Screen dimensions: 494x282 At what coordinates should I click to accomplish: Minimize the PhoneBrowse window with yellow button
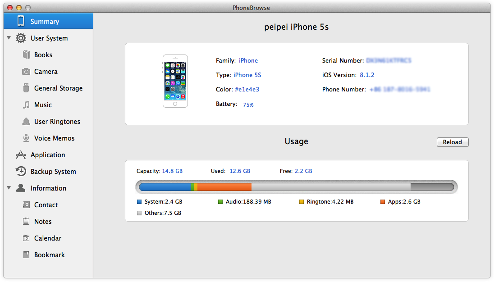pos(19,8)
